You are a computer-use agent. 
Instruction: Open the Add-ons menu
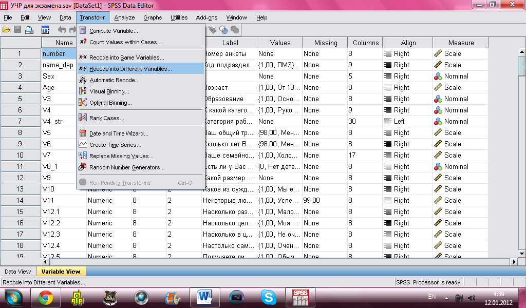[x=206, y=17]
